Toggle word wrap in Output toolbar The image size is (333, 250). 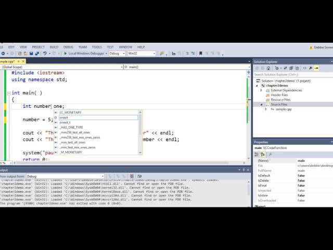pos(139,176)
